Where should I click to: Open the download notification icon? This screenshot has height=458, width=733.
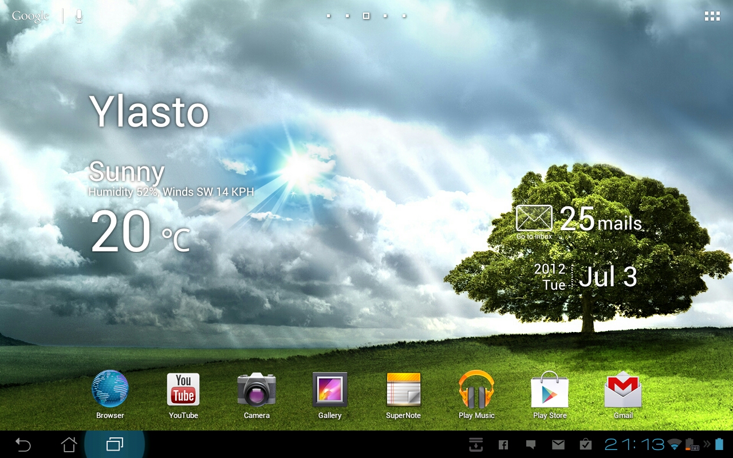click(x=476, y=444)
